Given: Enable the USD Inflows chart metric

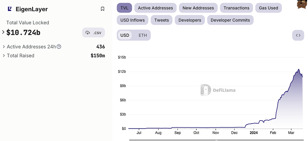Looking at the screenshot, I should pyautogui.click(x=133, y=20).
